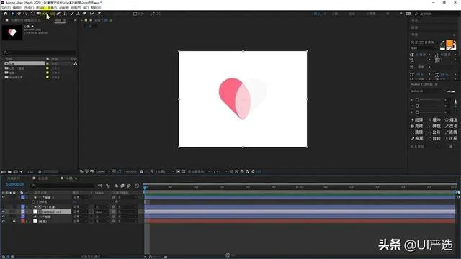
Task: Click the 爆炸 button in Motion panel
Action: tap(452, 120)
